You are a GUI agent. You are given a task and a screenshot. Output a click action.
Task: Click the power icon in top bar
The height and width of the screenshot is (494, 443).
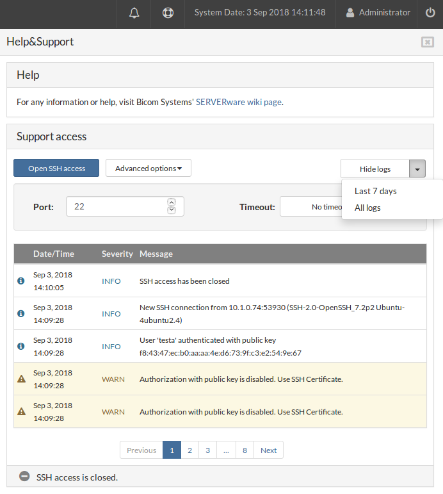click(430, 13)
